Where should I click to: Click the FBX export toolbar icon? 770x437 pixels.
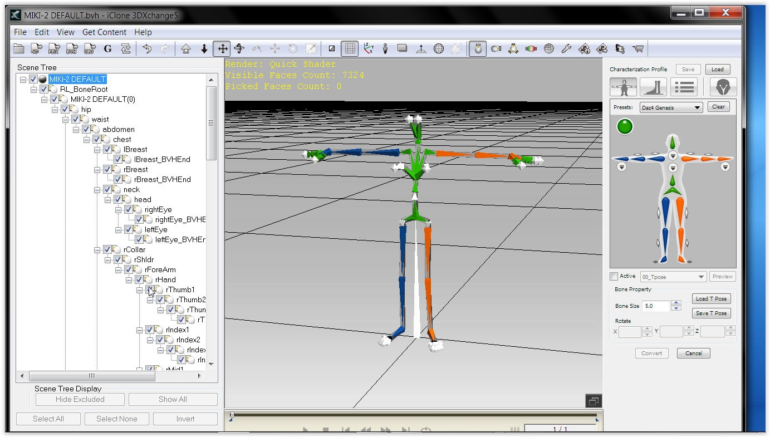tap(53, 49)
